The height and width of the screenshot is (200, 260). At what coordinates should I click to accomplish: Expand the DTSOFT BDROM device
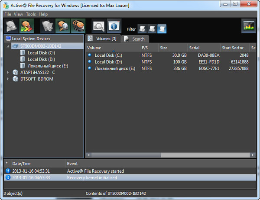click(x=8, y=79)
